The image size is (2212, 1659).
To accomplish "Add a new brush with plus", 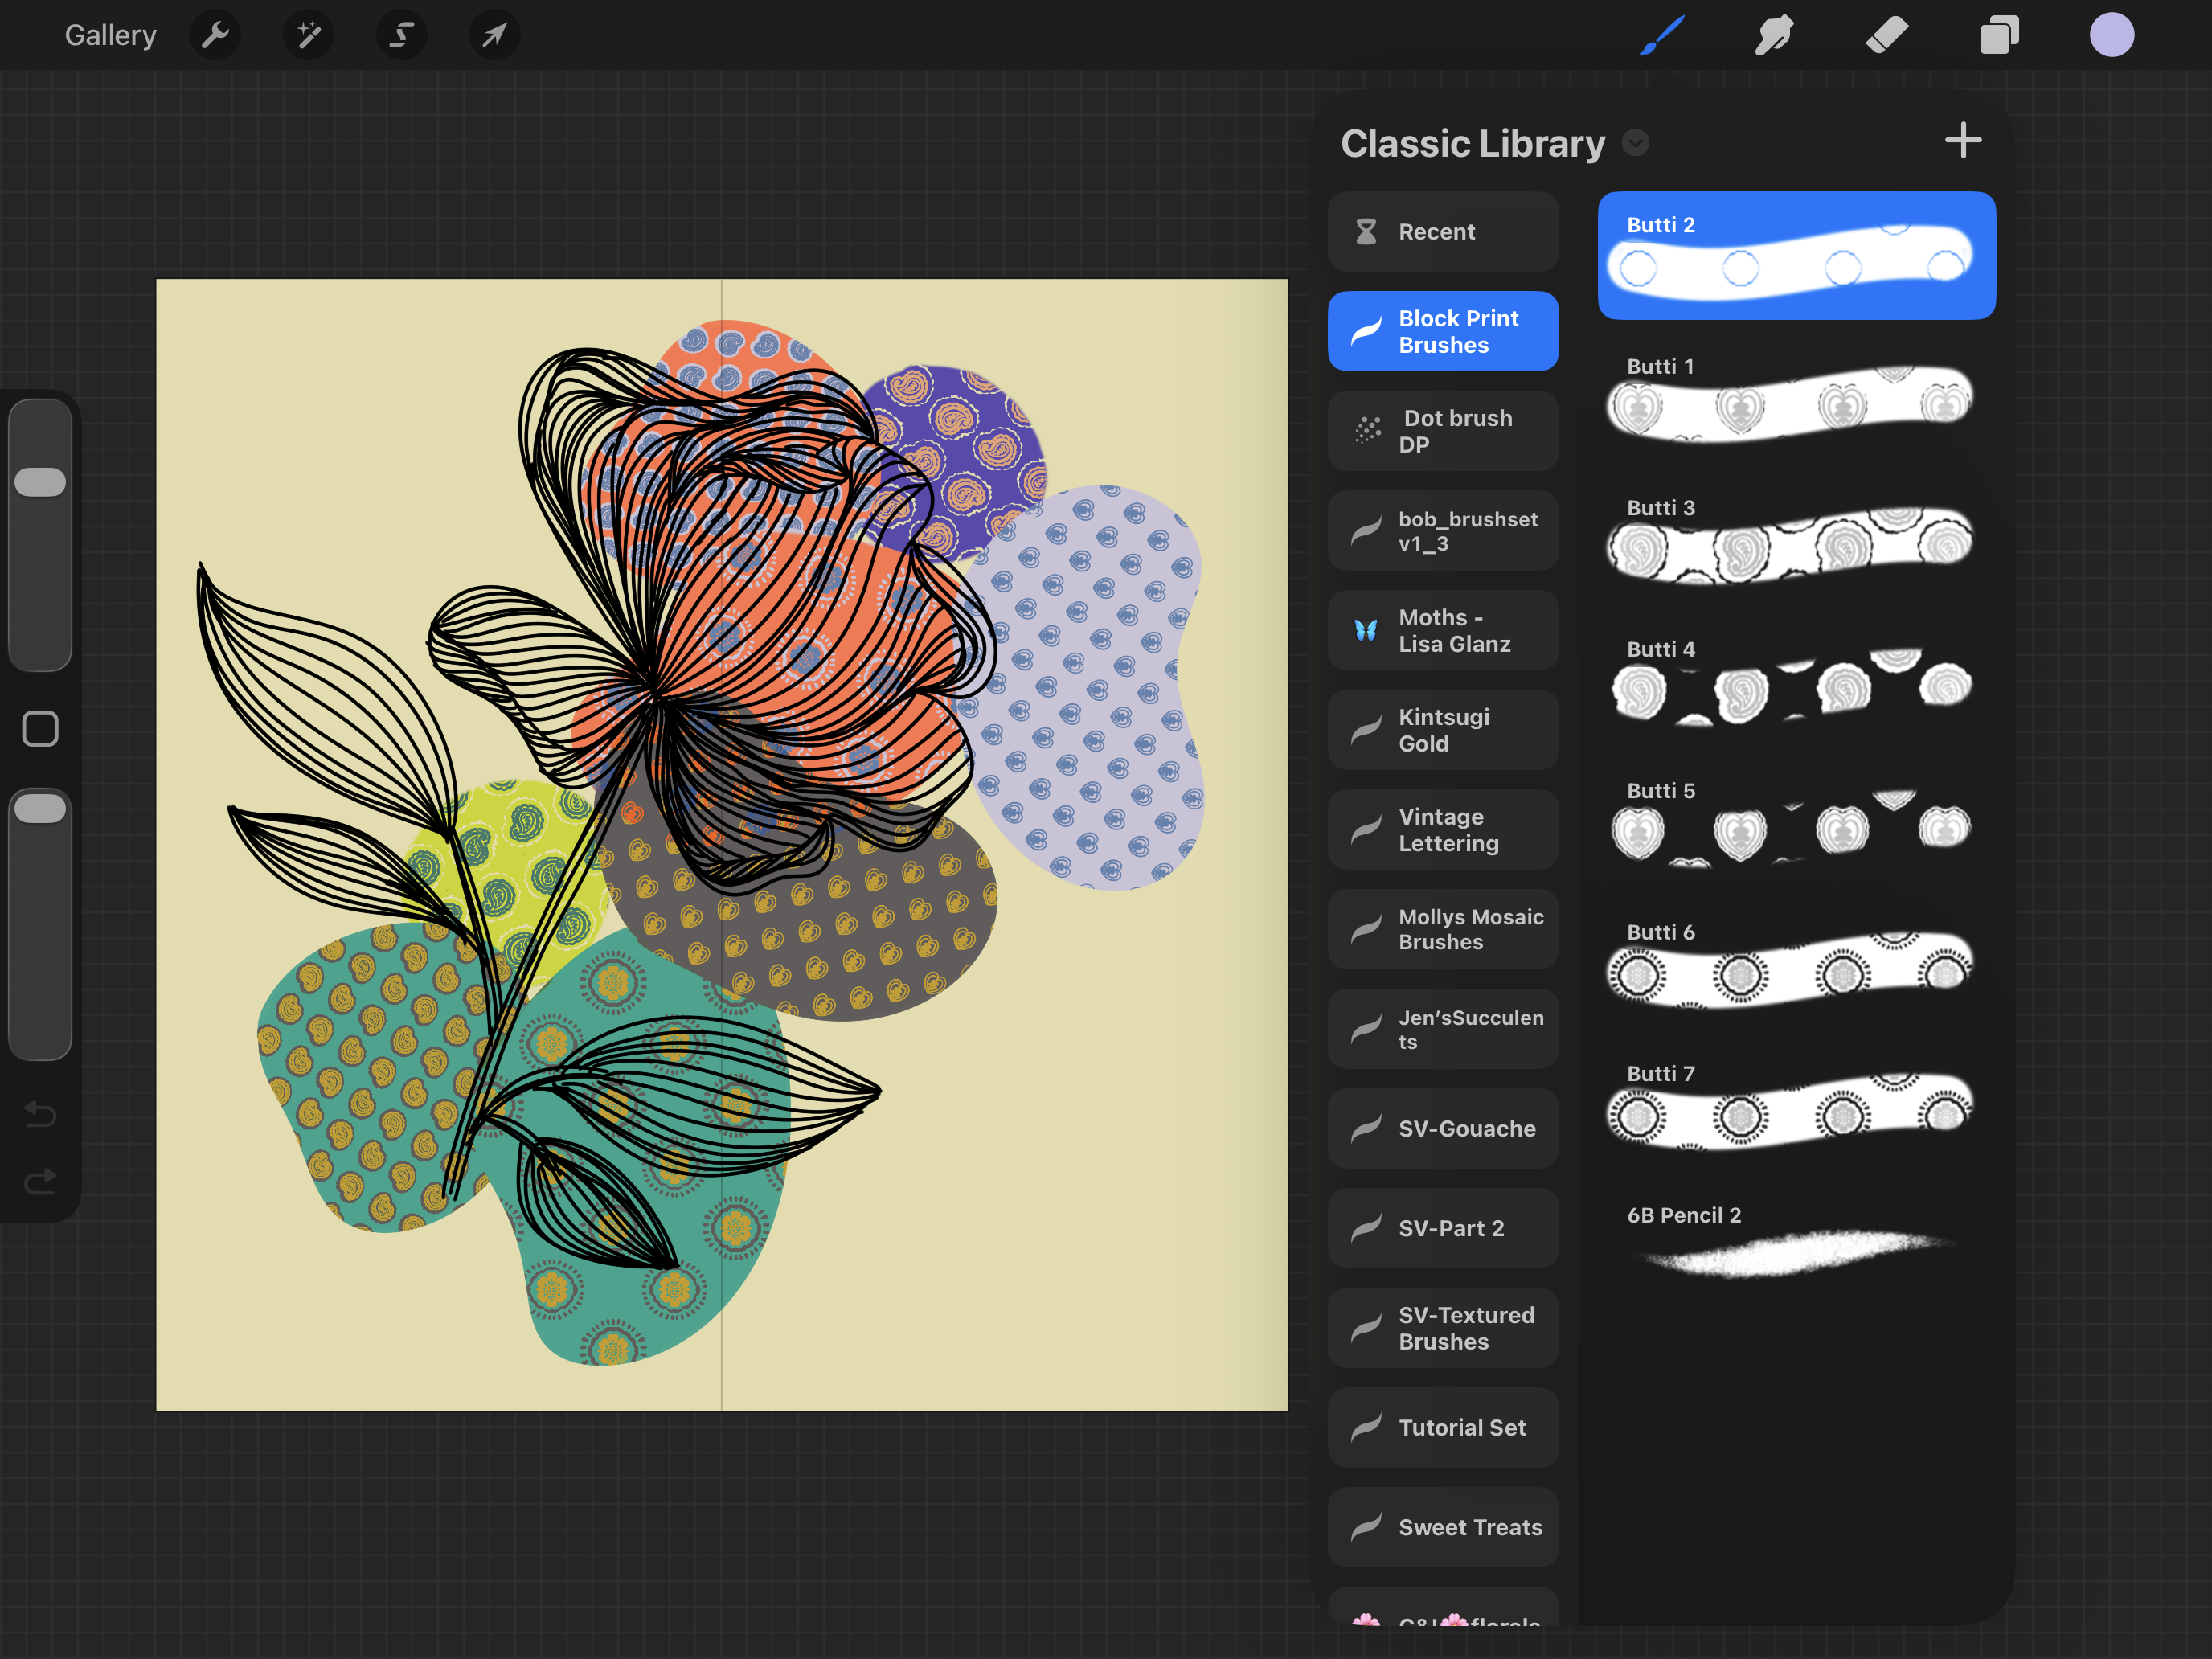I will [x=1963, y=141].
